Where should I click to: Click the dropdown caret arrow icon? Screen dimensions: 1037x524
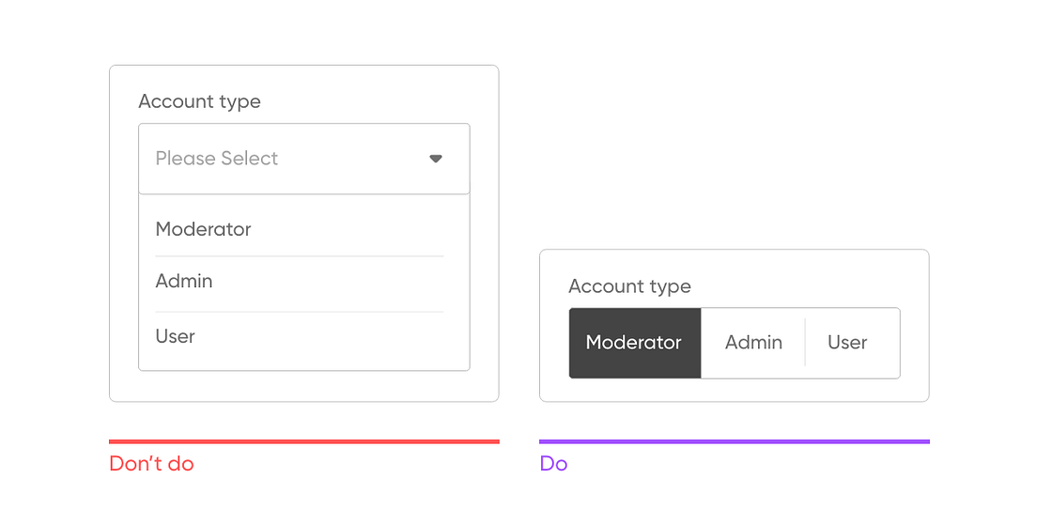[x=436, y=159]
